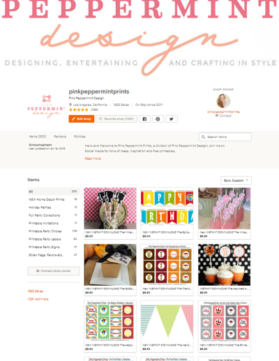This screenshot has height=361, width=279.
Task: Open the shop's Facebook page icon
Action: tap(144, 118)
